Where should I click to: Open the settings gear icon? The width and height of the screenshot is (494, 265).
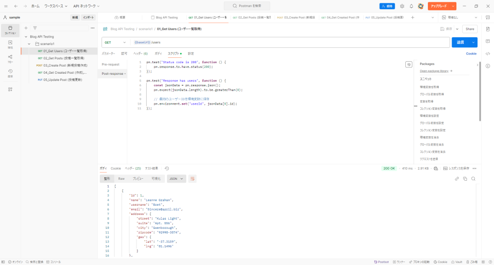402,6
